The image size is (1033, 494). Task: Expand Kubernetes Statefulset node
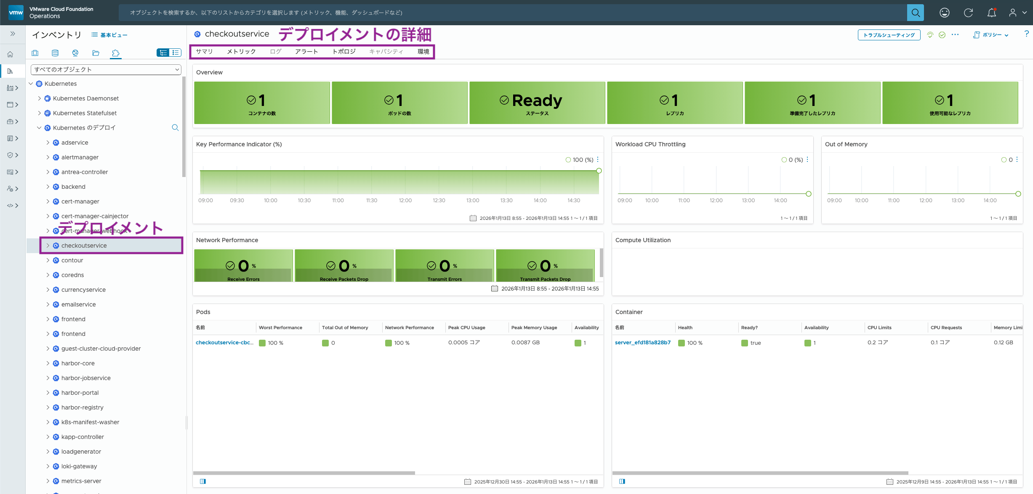tap(39, 113)
